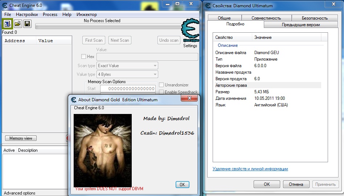Select the 'Diamond GEU' description value
344x196 pixels.
coord(267,53)
